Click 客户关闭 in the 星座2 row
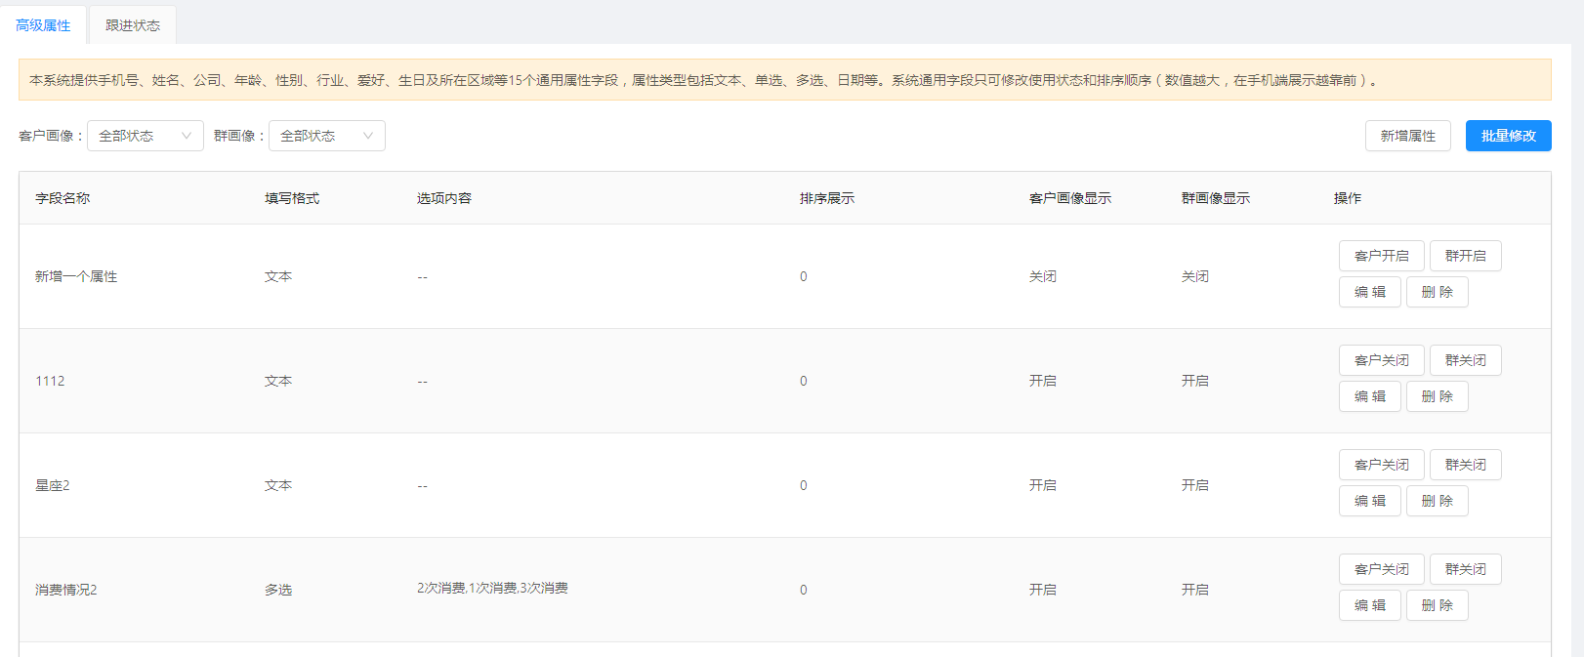Screen dimensions: 1584x657 click(x=1382, y=465)
